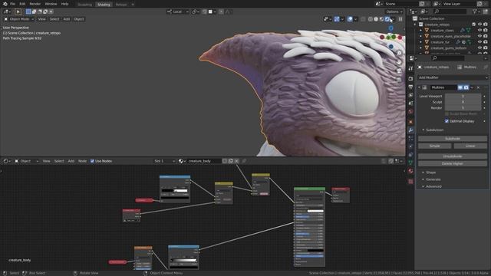Toggle Optimal Display checkbox
Viewport: 491px width, 276px height.
447,121
